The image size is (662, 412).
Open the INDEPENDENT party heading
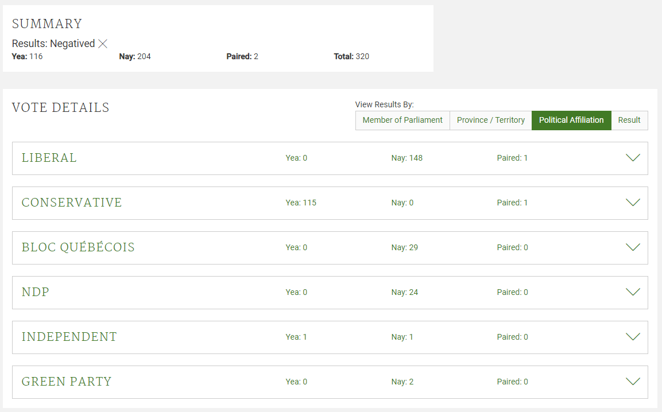pos(69,337)
